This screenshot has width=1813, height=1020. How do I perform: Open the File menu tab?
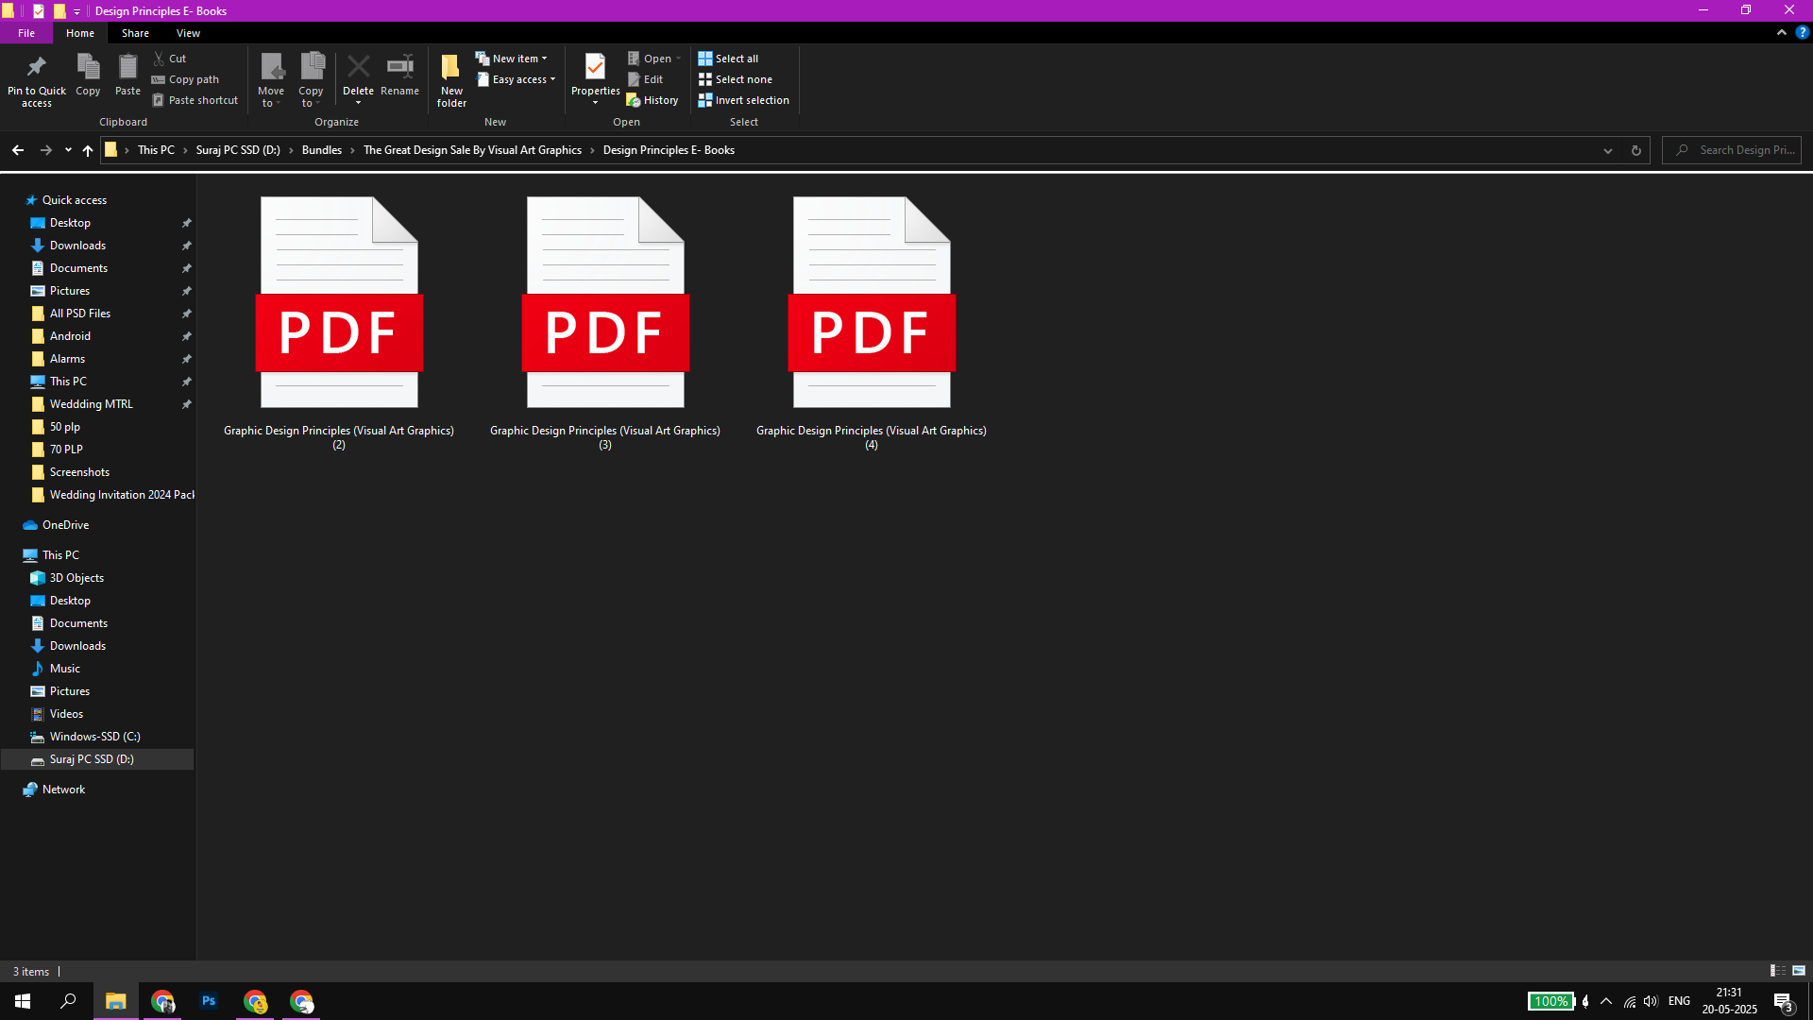coord(26,33)
